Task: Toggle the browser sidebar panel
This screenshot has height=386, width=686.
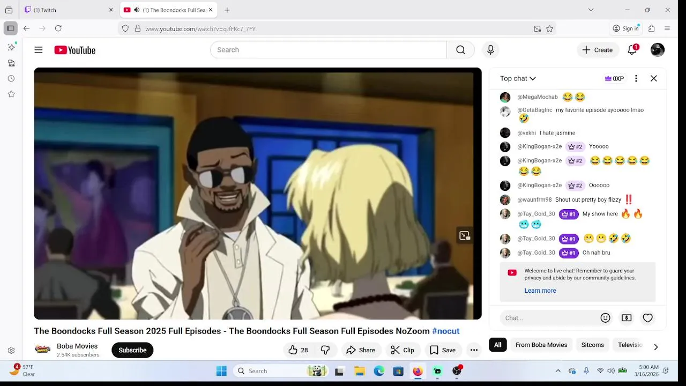Action: coord(10,28)
